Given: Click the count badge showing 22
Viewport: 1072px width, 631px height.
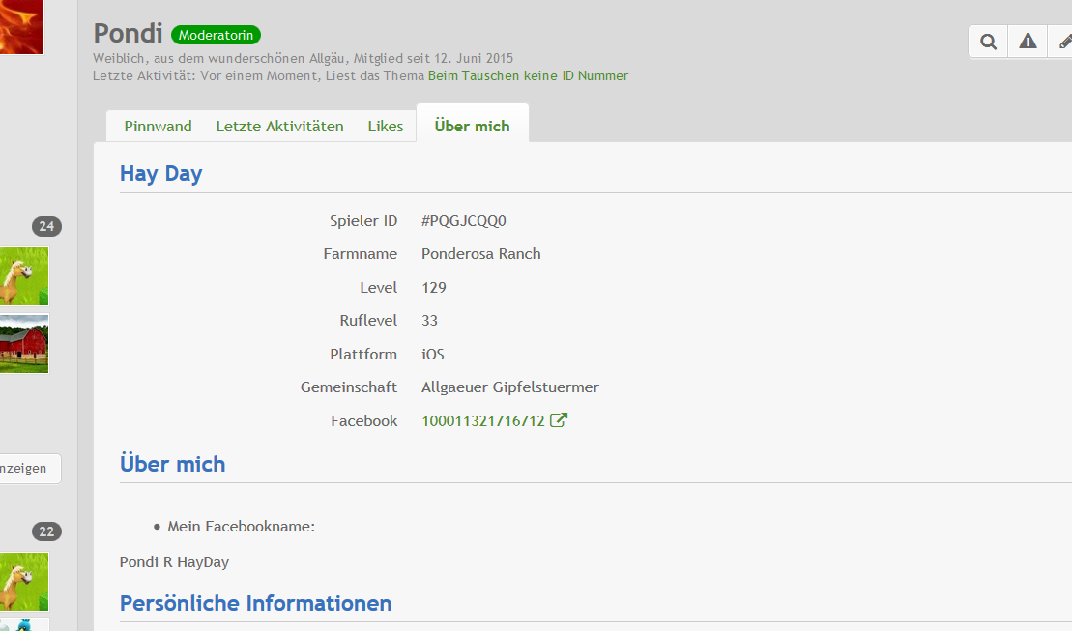Looking at the screenshot, I should tap(46, 531).
